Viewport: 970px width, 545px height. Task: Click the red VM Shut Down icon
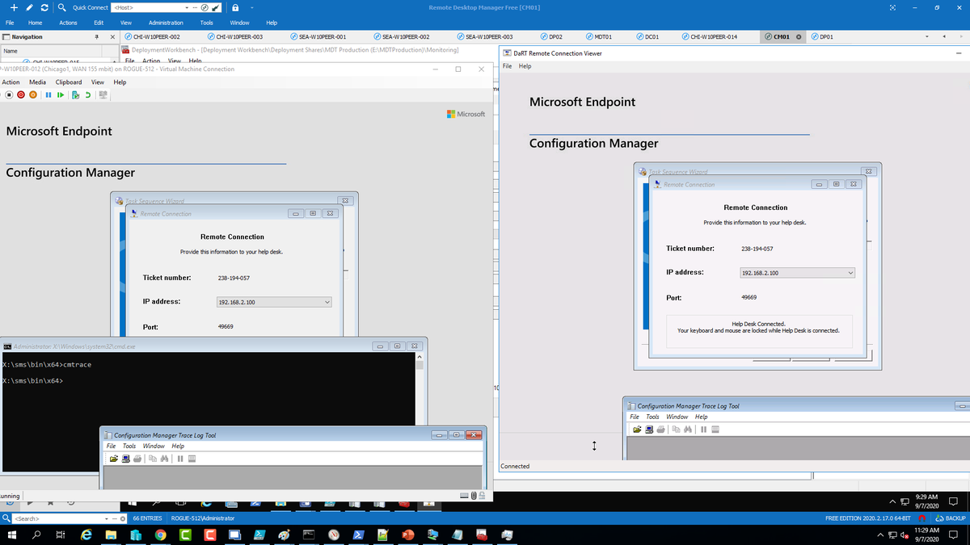(21, 95)
